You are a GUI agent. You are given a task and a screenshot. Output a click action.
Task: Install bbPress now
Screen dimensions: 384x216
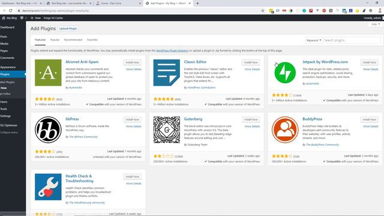coord(132,119)
